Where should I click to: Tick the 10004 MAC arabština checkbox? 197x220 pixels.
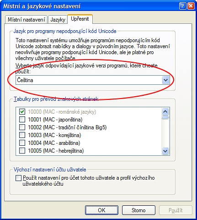point(22,143)
